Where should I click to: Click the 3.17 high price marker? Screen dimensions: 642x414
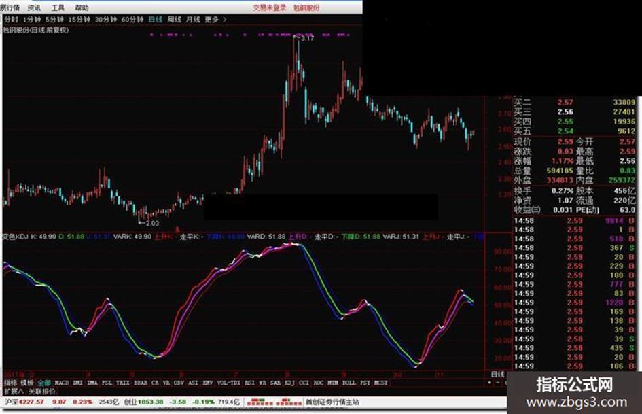pos(308,38)
